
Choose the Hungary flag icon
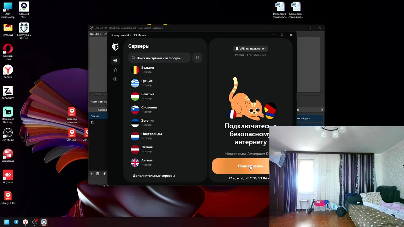pyautogui.click(x=135, y=96)
